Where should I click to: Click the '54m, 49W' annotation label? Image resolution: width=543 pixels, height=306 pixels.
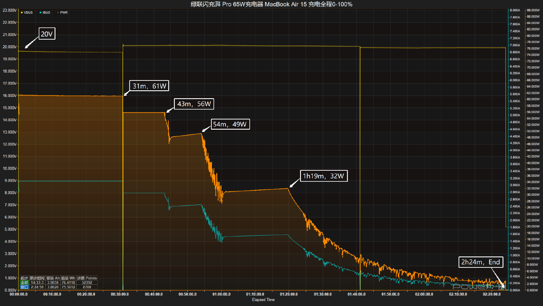230,124
